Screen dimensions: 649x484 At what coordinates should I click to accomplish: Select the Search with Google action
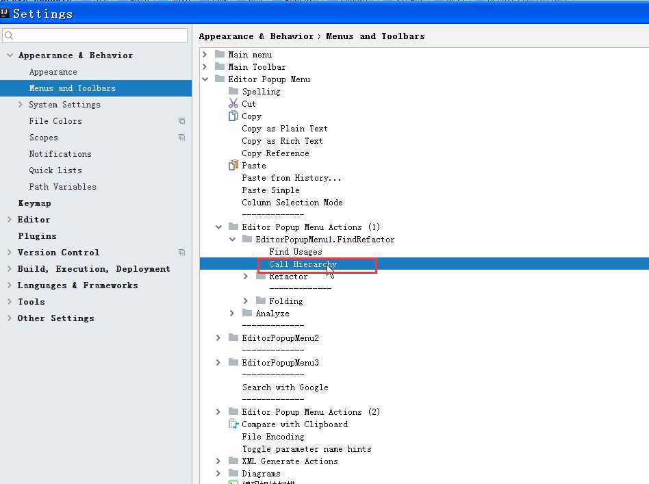click(285, 387)
